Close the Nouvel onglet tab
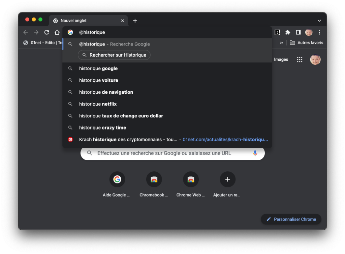 pos(123,21)
